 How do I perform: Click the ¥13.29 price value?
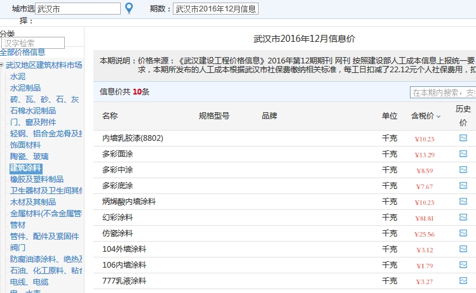[x=425, y=155]
